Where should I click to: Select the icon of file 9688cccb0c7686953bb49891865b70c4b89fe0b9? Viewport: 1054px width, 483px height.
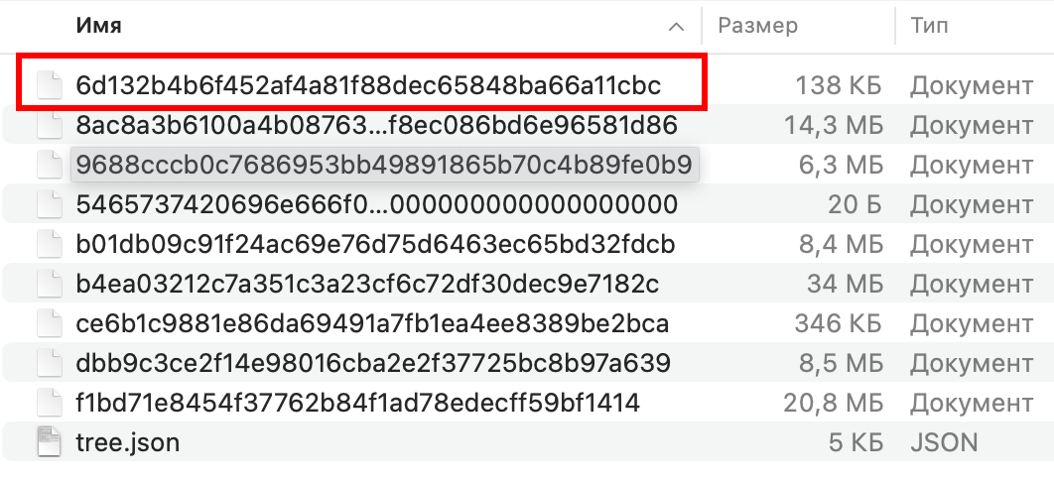tap(50, 166)
